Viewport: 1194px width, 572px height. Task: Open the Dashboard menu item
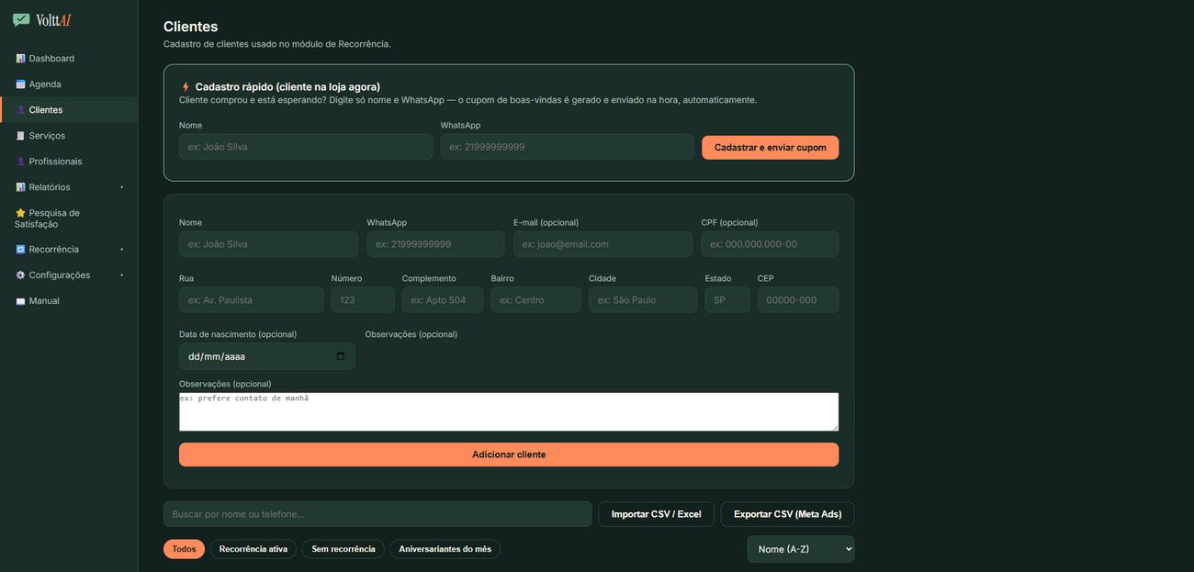click(69, 59)
